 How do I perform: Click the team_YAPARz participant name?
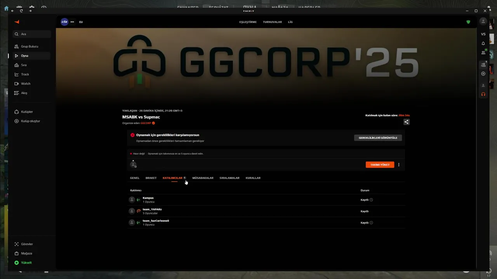pos(152,209)
